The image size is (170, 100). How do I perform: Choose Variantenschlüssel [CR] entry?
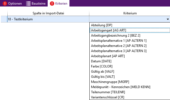(130, 97)
